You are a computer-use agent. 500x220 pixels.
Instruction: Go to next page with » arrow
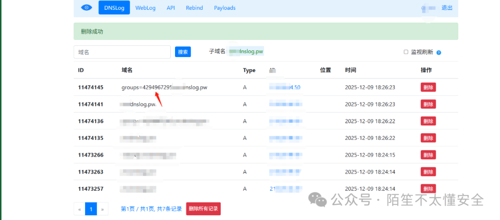click(x=102, y=209)
